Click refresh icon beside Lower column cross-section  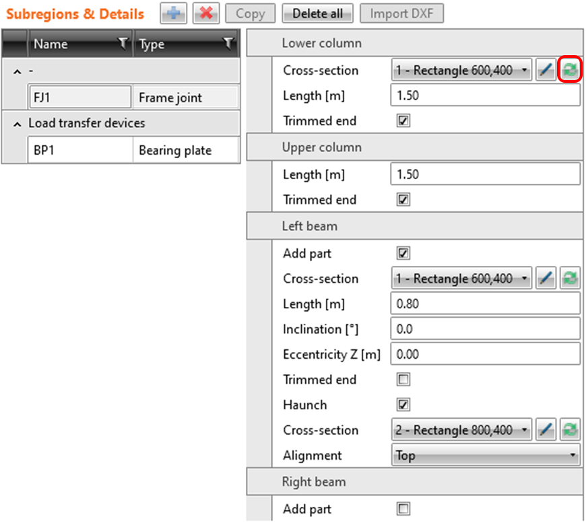click(x=571, y=71)
